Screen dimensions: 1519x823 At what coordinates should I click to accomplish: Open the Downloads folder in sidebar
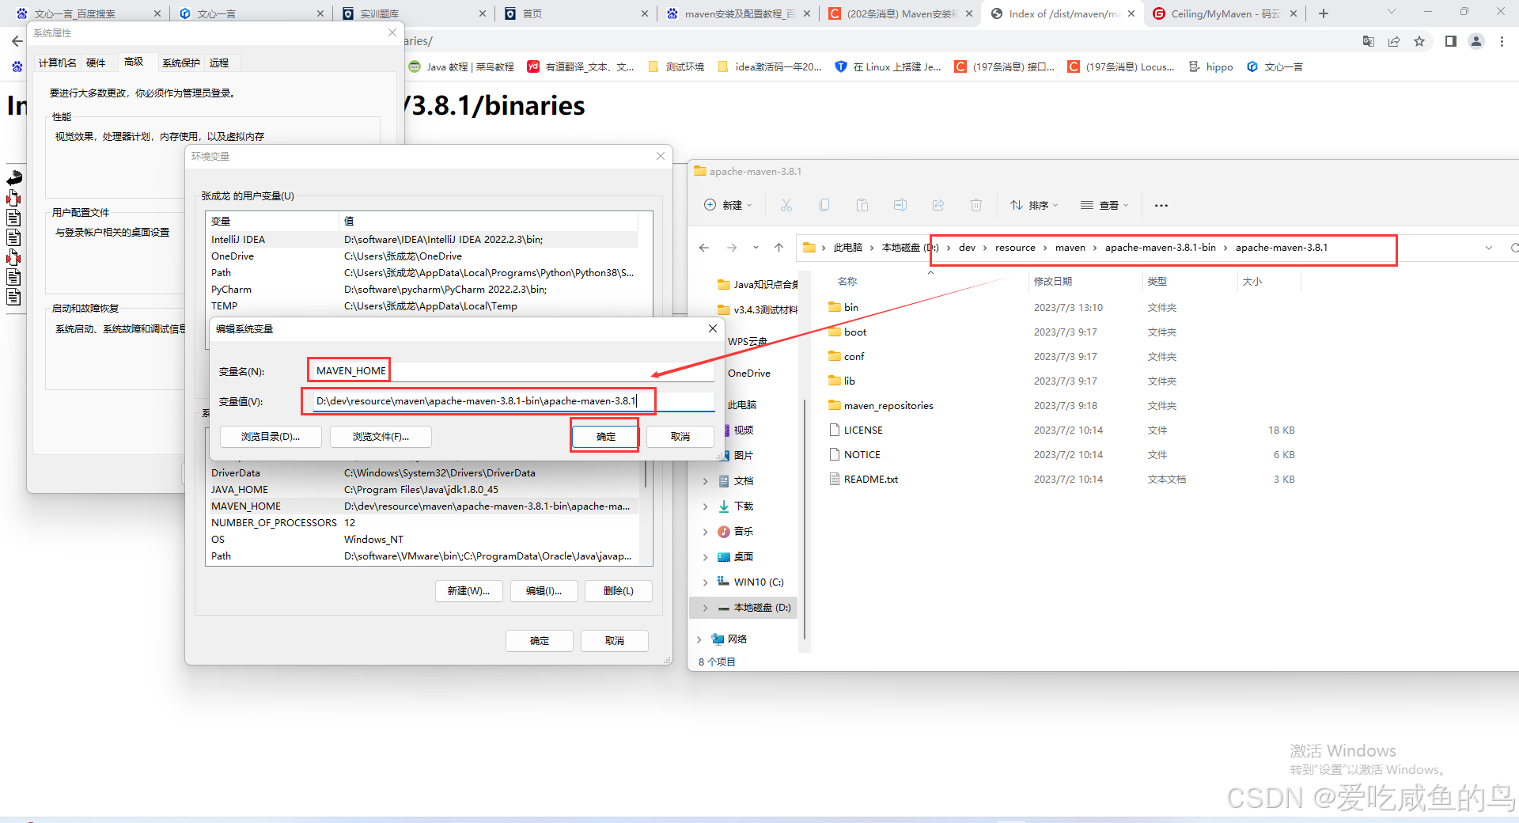pos(743,506)
